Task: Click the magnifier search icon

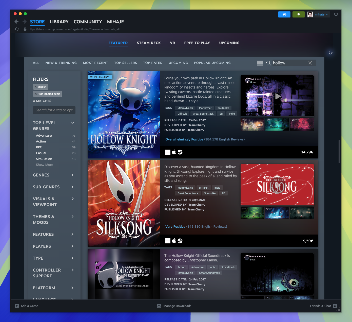Action: coord(269,63)
